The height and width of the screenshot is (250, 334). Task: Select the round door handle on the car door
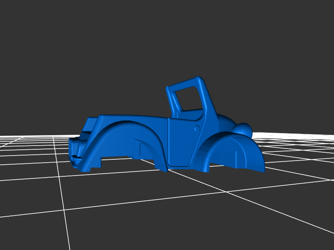(197, 128)
